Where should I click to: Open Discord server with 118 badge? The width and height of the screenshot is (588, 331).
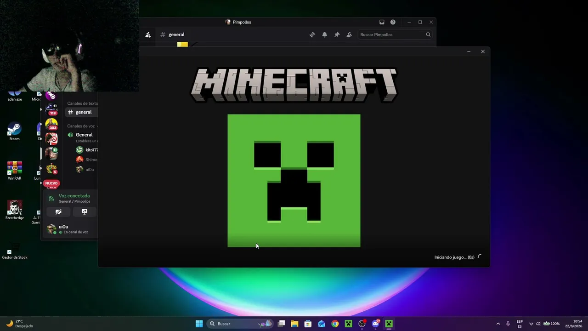(51, 109)
